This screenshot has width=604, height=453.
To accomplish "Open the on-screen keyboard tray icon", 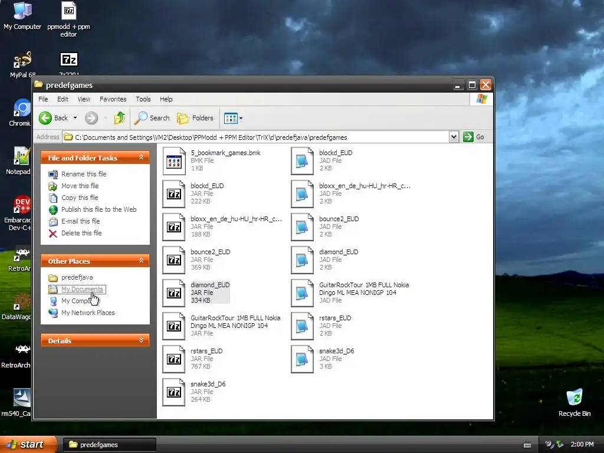I will point(527,445).
